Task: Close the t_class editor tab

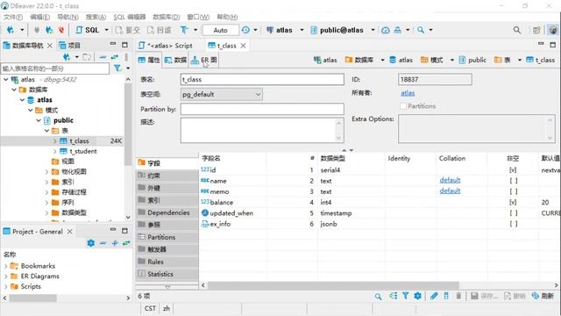Action: coord(244,46)
